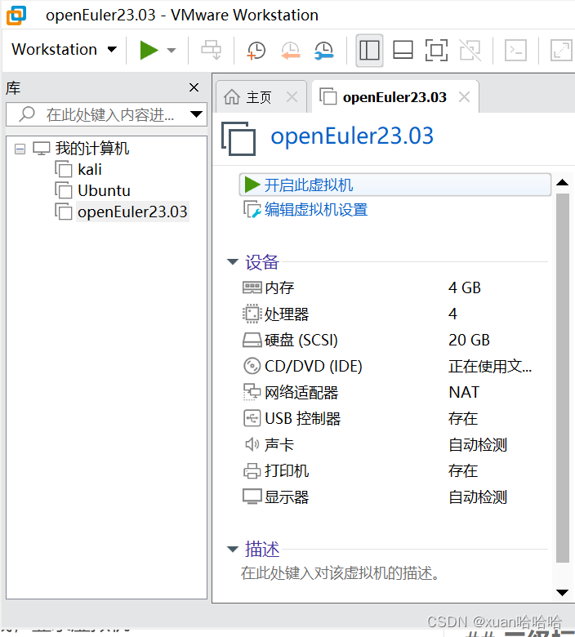This screenshot has width=575, height=637.
Task: Toggle the library sidebar view icon
Action: click(369, 51)
